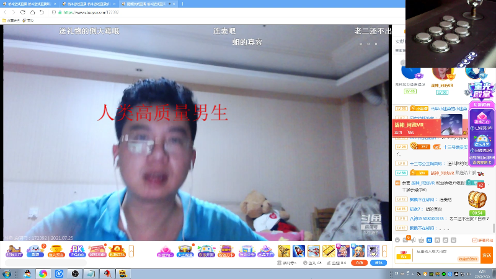This screenshot has width=496, height=279.
Task: Click the browser forward arrow
Action: [13, 12]
